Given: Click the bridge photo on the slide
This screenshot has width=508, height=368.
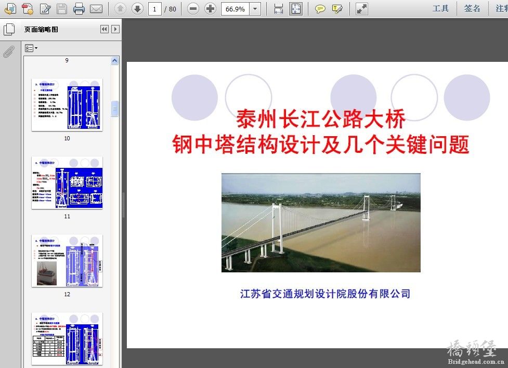Looking at the screenshot, I should (x=321, y=222).
